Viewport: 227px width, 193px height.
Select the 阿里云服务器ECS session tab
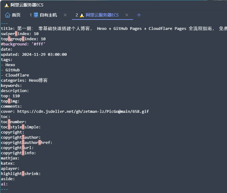pos(97,15)
